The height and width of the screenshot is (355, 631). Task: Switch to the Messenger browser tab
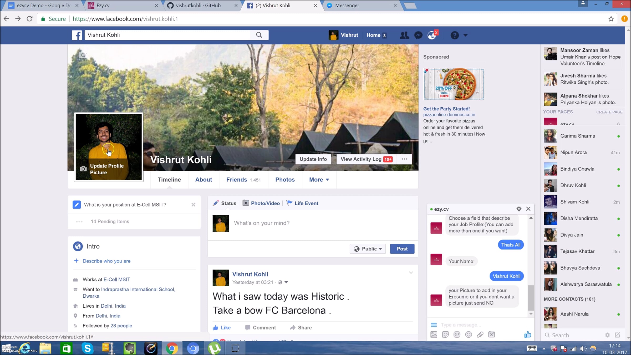click(x=362, y=6)
